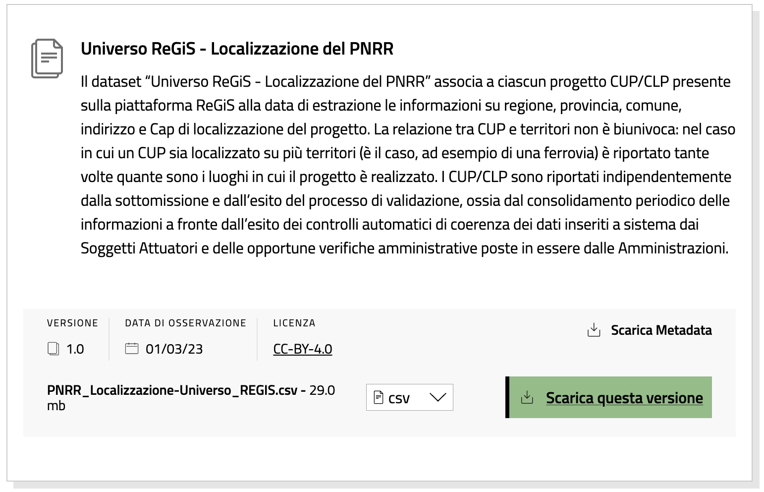Click the LICENZA label
Viewport: 764px width, 492px height.
click(294, 323)
